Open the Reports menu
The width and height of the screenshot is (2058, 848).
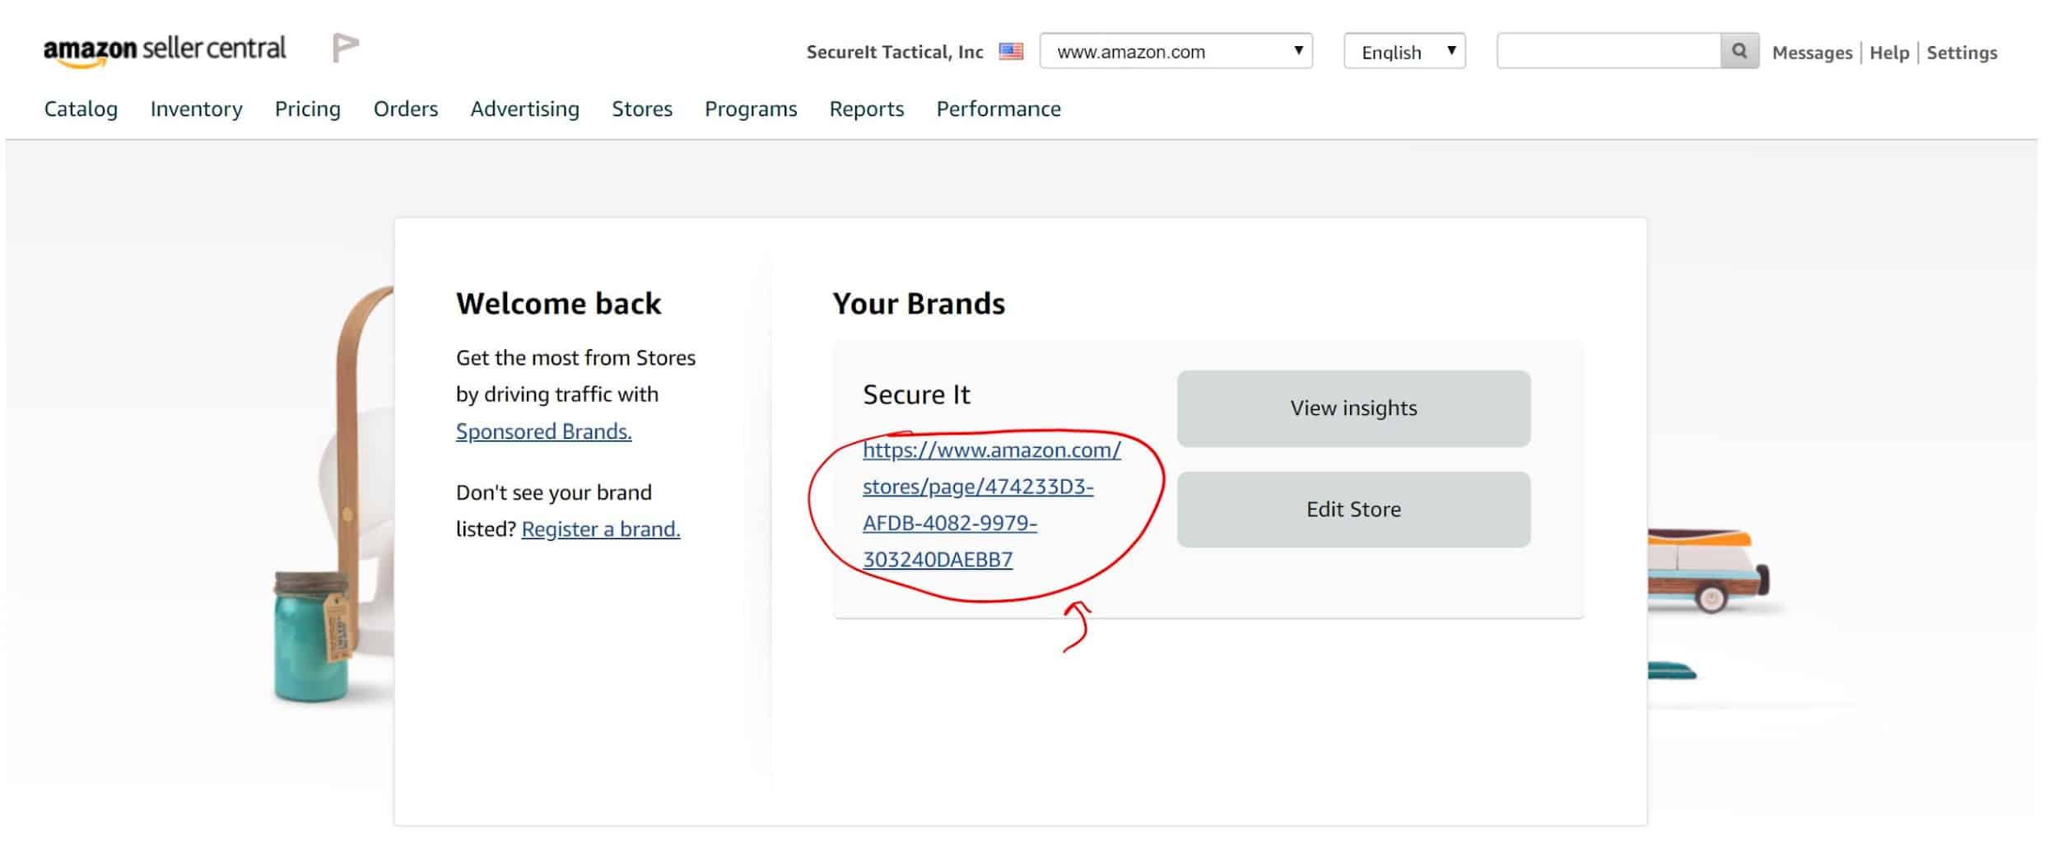pyautogui.click(x=867, y=109)
